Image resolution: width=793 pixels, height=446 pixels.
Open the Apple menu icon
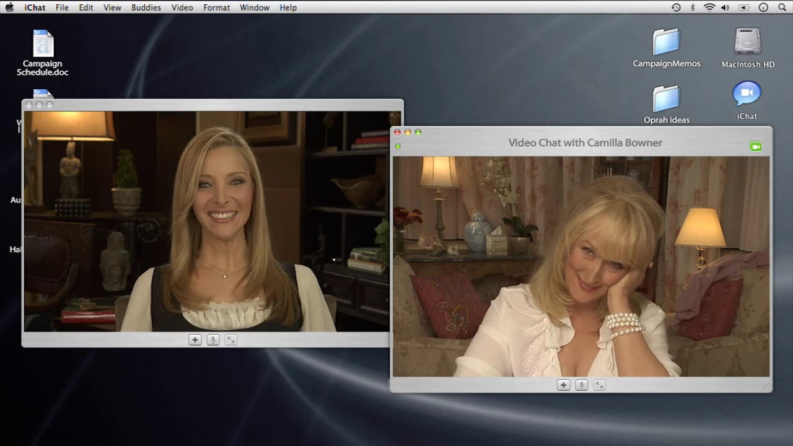click(9, 7)
